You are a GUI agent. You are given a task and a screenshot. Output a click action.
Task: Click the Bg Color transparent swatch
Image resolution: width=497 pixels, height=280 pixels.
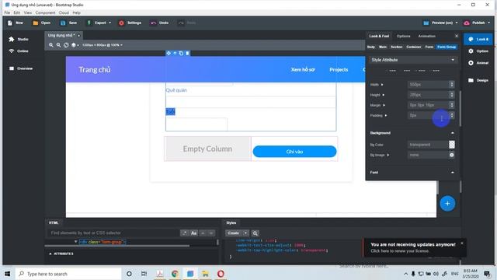point(452,145)
